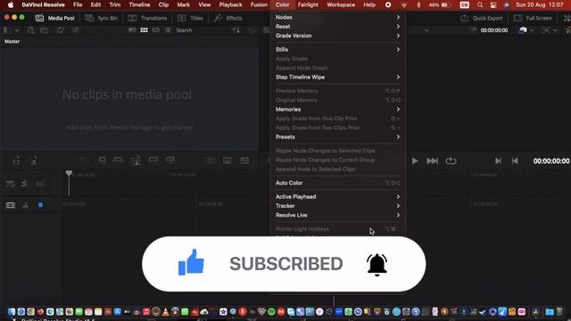The image size is (571, 321).
Task: Open viewer timecode options dropdown
Action: click(x=426, y=30)
